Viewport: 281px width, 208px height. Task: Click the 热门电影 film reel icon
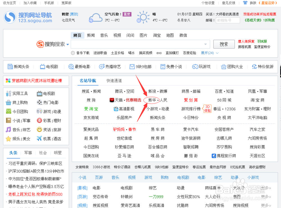[39, 102]
